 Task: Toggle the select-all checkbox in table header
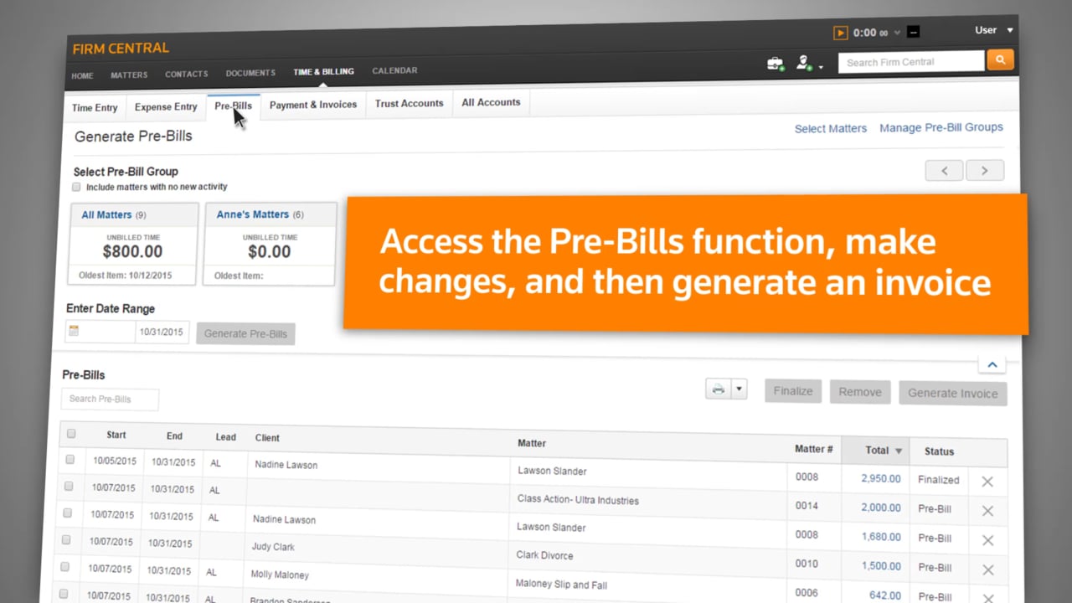(x=71, y=434)
